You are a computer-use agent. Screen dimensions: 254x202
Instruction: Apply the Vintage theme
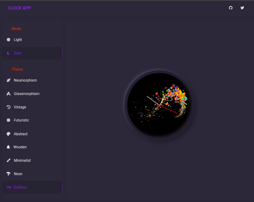point(32,107)
